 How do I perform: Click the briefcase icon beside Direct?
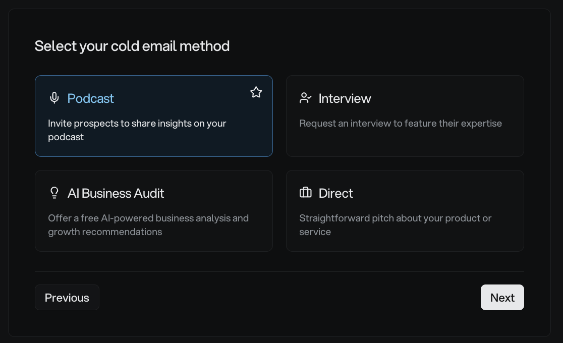coord(305,193)
